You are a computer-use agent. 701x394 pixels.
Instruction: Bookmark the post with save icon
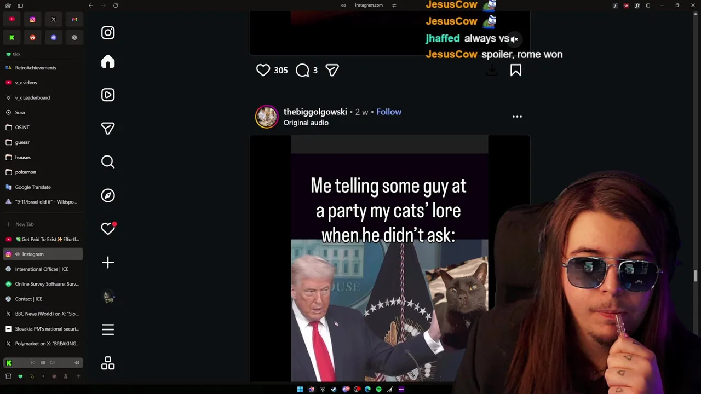coord(516,70)
